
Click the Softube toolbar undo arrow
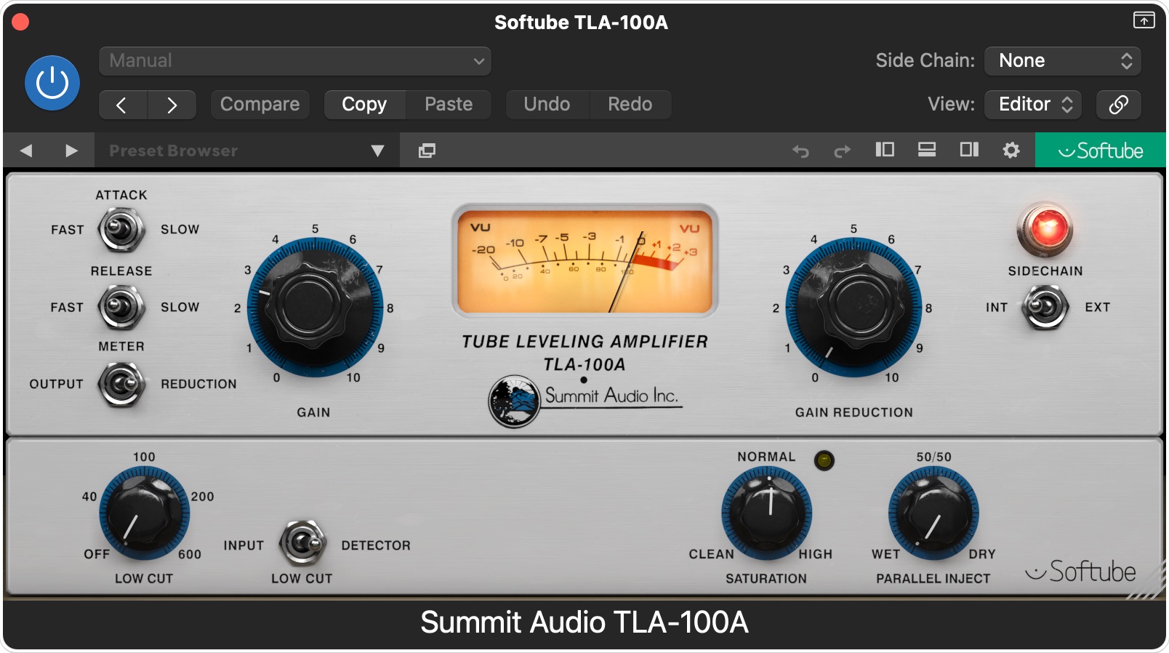point(800,151)
